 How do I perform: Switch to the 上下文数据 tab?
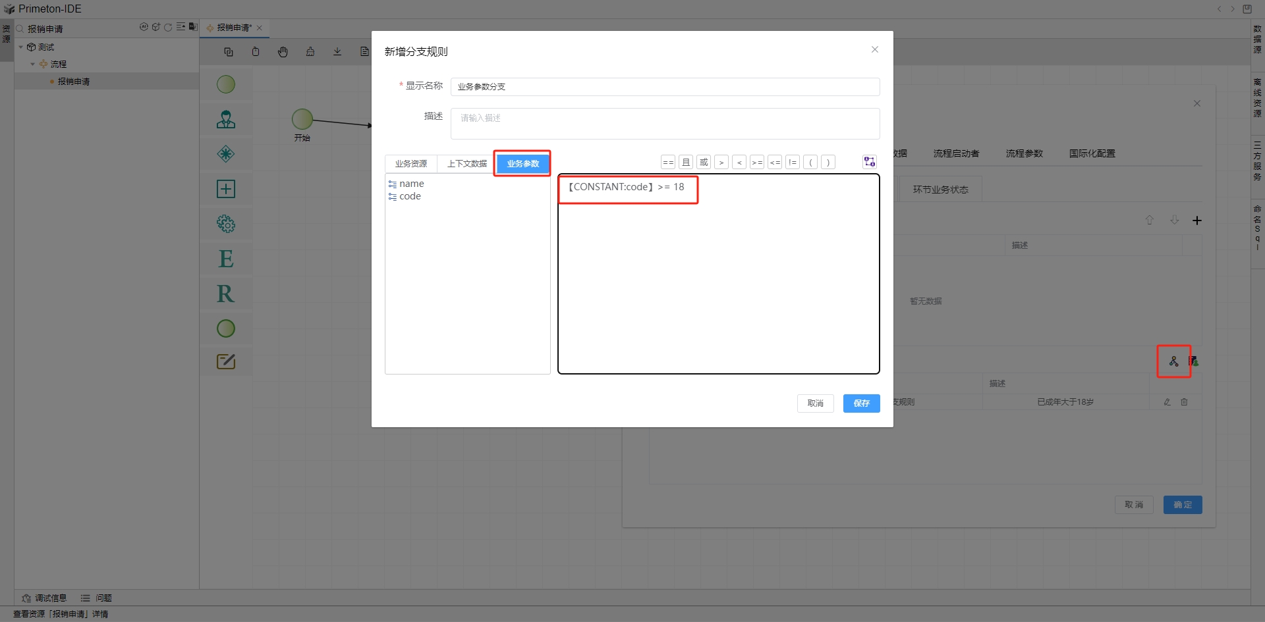click(x=466, y=164)
